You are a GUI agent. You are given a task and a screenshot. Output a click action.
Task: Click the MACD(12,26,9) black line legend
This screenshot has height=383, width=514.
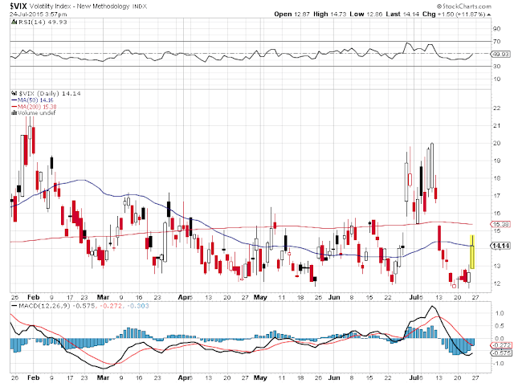pyautogui.click(x=41, y=306)
